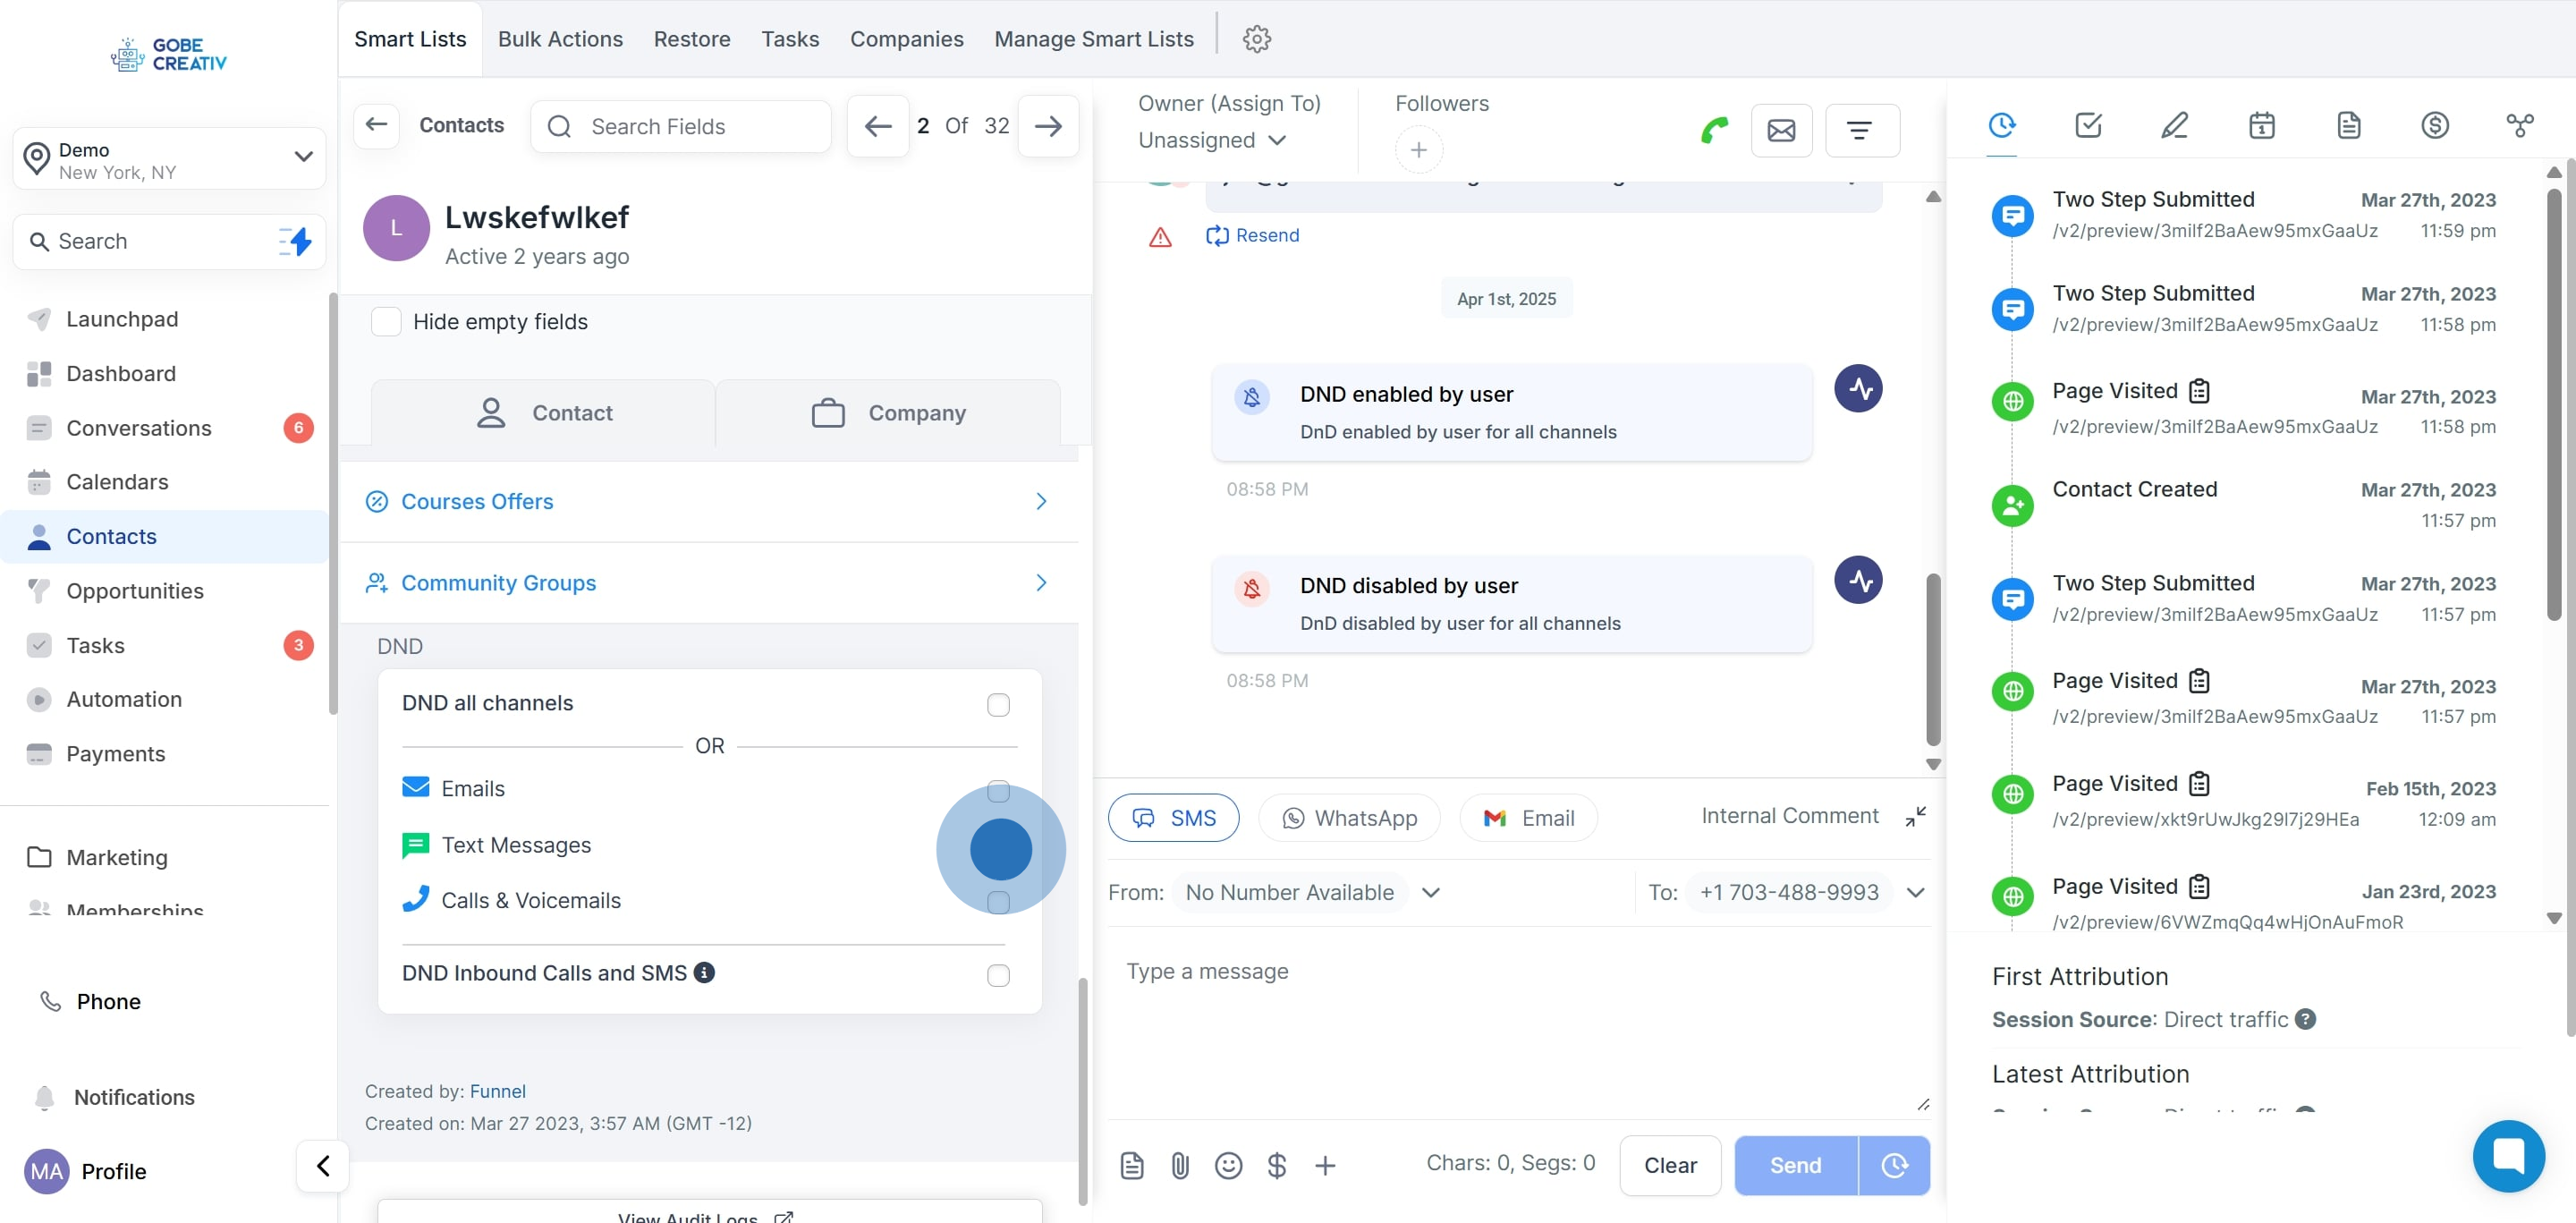Click the attachment paperclip icon
This screenshot has width=2576, height=1223.
[1180, 1165]
